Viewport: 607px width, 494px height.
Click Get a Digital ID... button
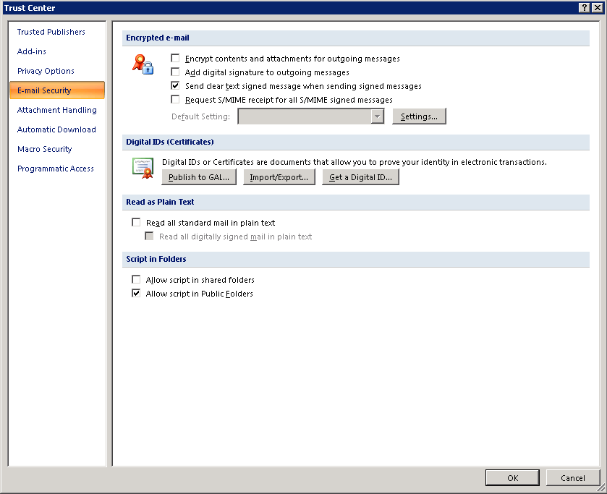[360, 177]
